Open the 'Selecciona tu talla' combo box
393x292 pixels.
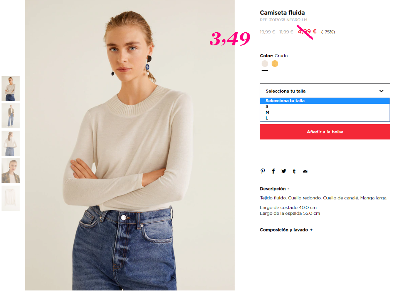tap(325, 91)
